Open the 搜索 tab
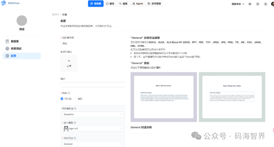The width and height of the screenshot is (274, 147). [123, 4]
